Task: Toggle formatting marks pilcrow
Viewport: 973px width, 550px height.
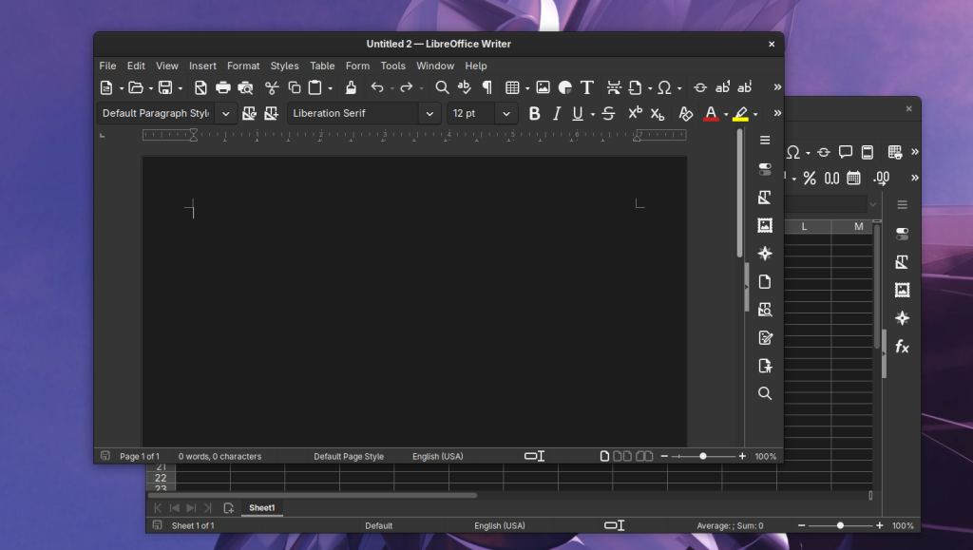Action: (487, 87)
